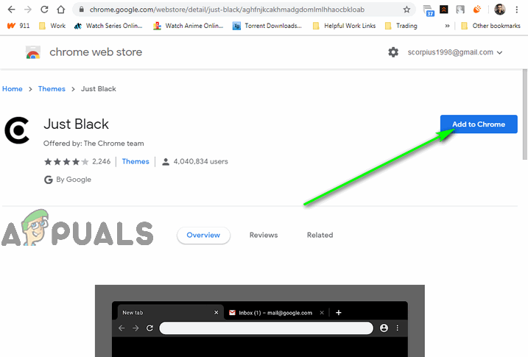Image resolution: width=528 pixels, height=357 pixels.
Task: Open the Themes category link beside rating
Action: pos(135,161)
